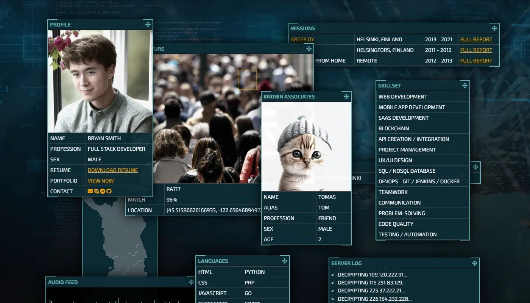Select the Server Log panel title
The image size is (530, 303).
point(346,263)
